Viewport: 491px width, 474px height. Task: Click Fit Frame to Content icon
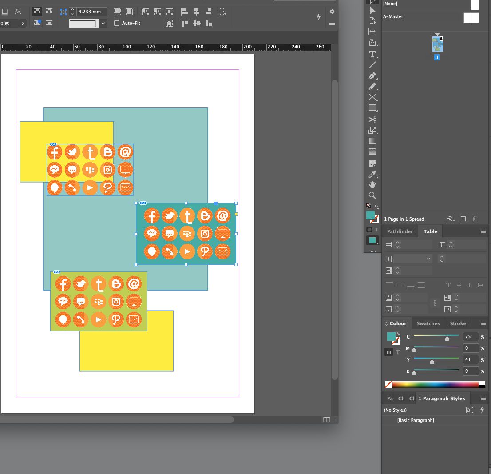click(x=157, y=12)
